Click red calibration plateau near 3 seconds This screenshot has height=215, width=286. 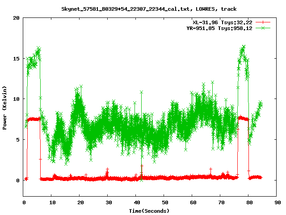pyautogui.click(x=34, y=119)
